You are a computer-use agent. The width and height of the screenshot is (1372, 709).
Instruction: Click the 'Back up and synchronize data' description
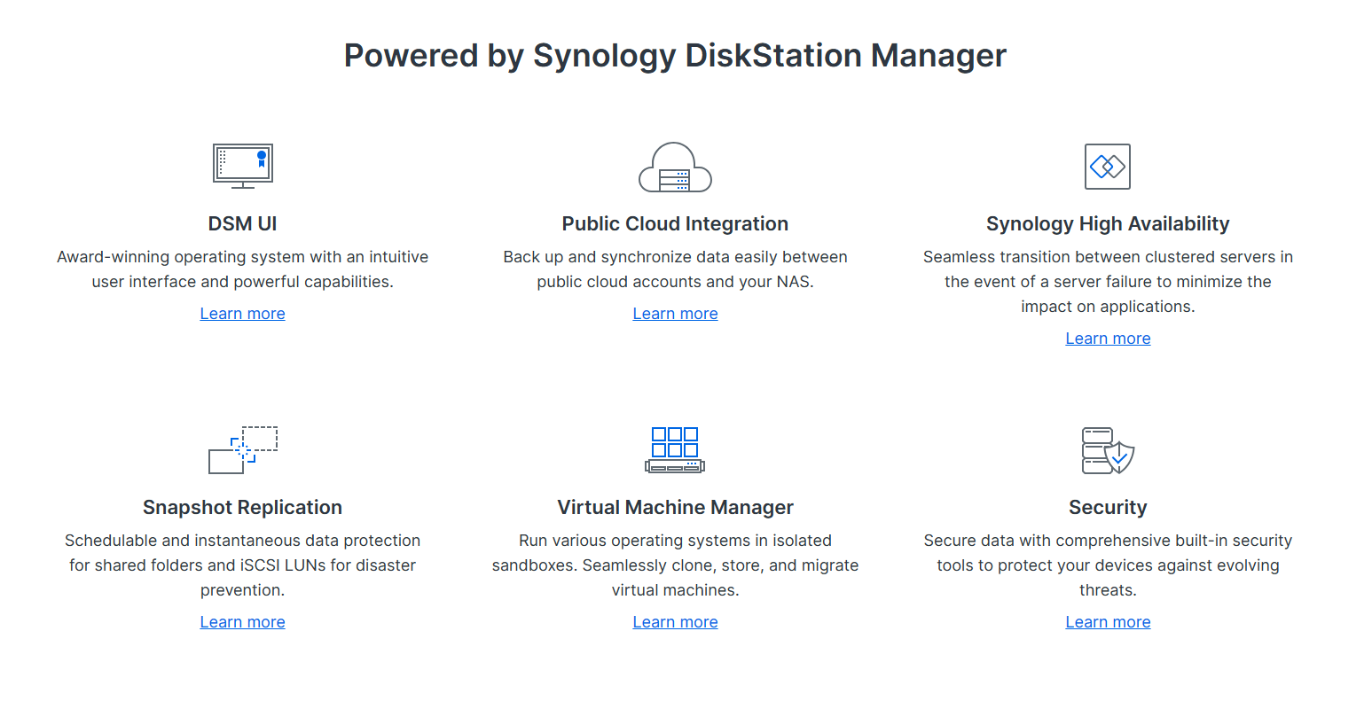[675, 269]
